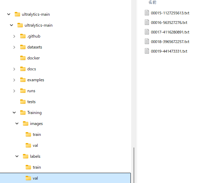Expand the examples folder
Viewport: 207px width, 183px height.
click(x=14, y=80)
